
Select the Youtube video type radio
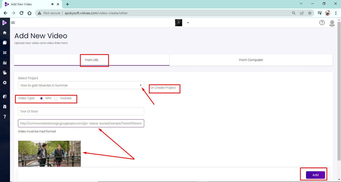pos(56,98)
